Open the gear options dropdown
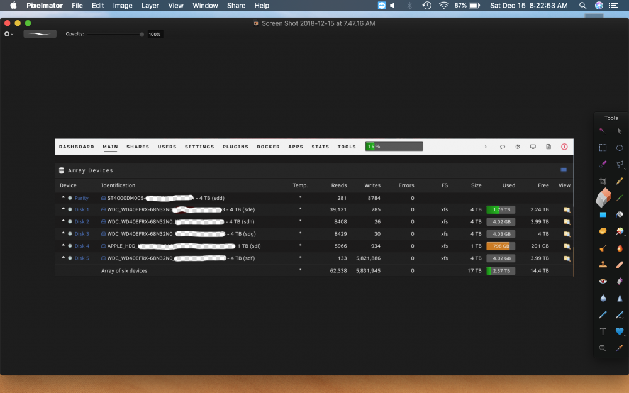The width and height of the screenshot is (629, 393). click(x=8, y=34)
